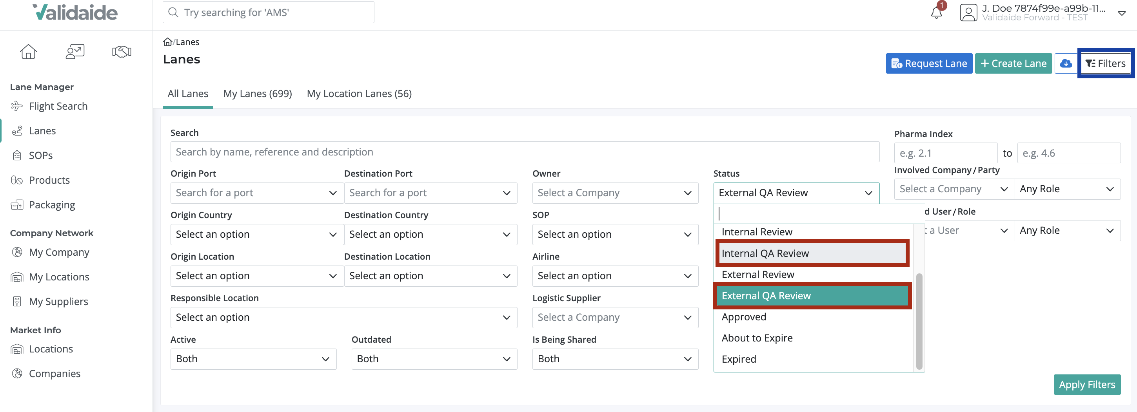
Task: Open My Suppliers page
Action: (x=58, y=302)
